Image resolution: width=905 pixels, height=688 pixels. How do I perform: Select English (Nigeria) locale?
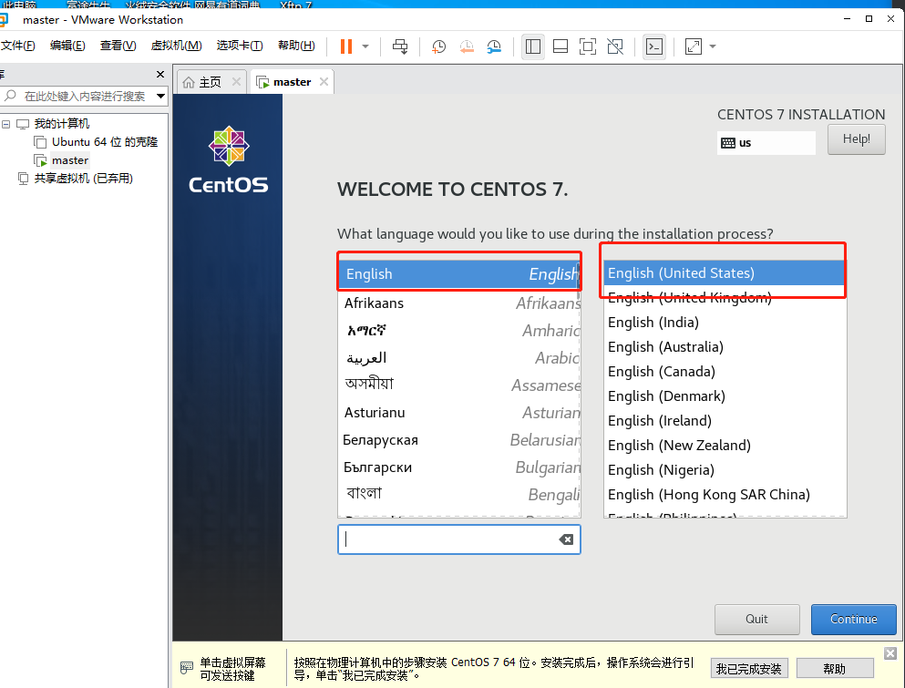725,470
